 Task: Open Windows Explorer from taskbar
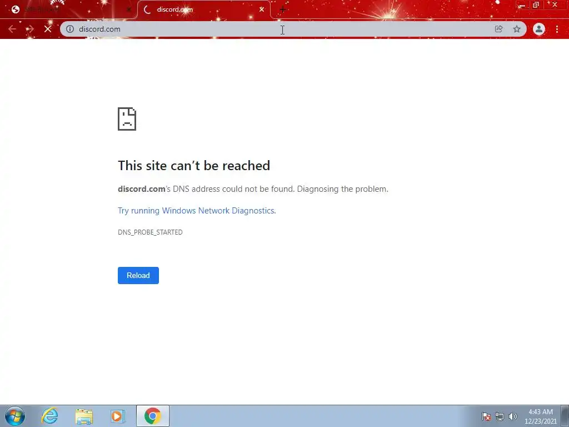(84, 416)
